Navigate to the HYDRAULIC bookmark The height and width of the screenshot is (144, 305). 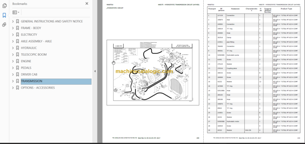tap(29, 48)
